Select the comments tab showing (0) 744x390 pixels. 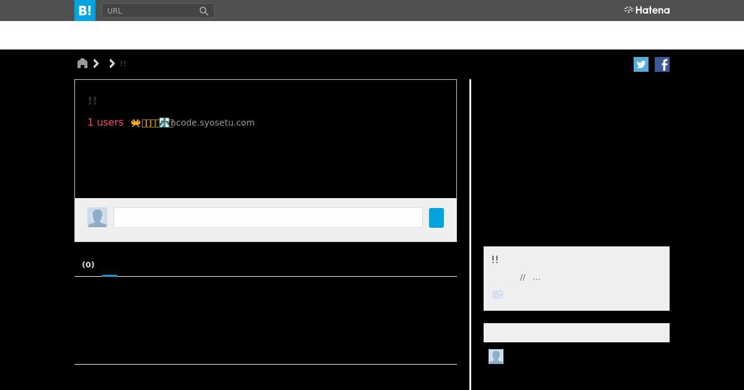coord(88,264)
